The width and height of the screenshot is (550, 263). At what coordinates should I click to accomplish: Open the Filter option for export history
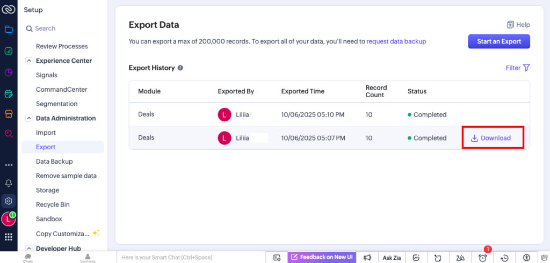[x=517, y=68]
